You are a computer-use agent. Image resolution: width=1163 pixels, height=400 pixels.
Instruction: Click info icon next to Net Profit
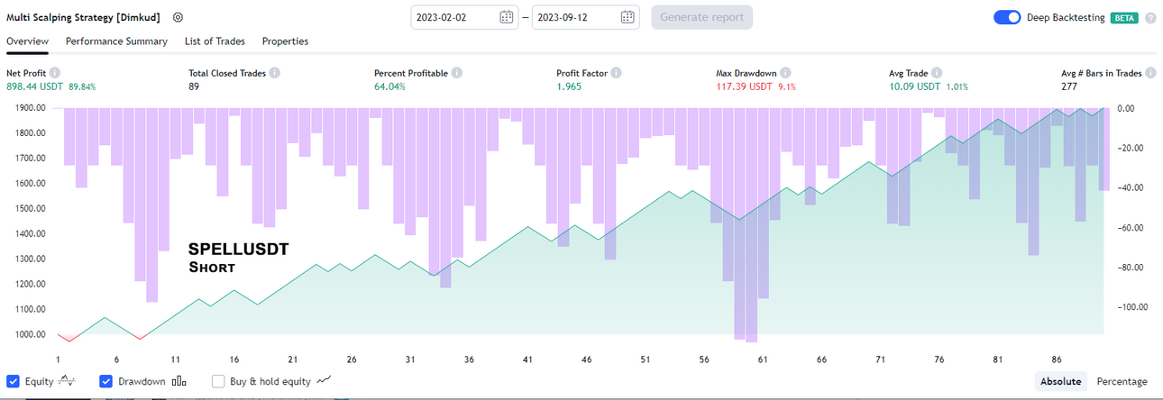[55, 73]
